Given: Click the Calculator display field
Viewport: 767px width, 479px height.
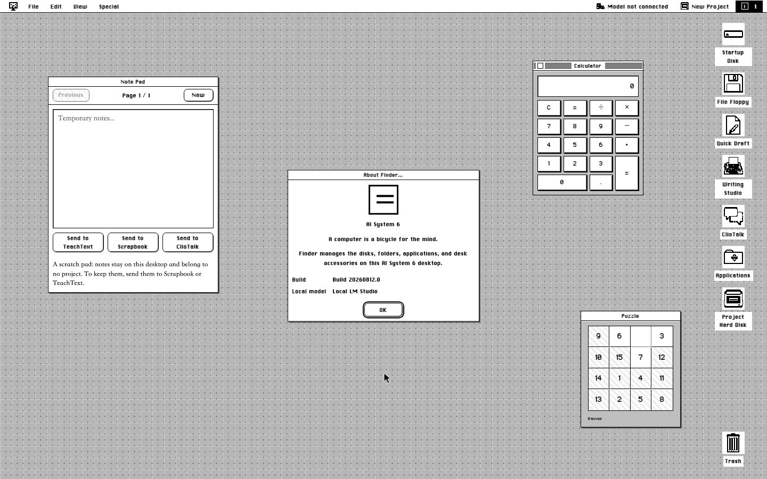Looking at the screenshot, I should point(588,86).
